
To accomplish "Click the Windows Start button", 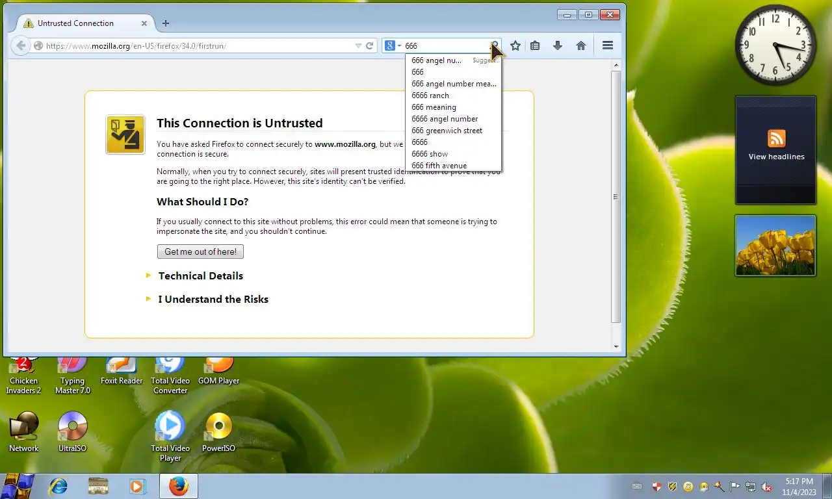I will [18, 486].
